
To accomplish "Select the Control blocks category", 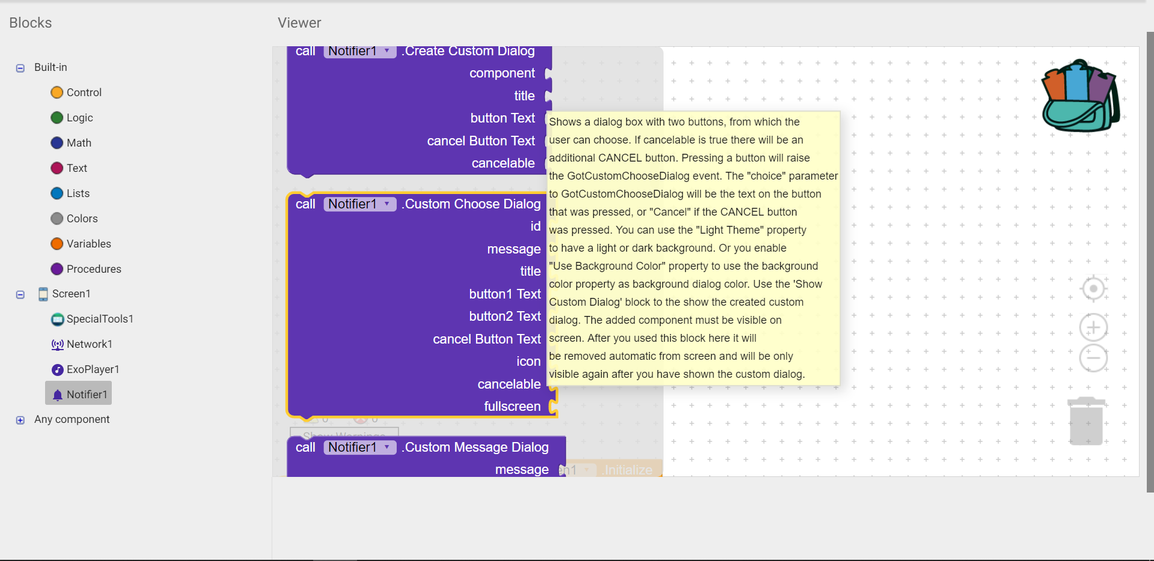I will click(x=84, y=92).
